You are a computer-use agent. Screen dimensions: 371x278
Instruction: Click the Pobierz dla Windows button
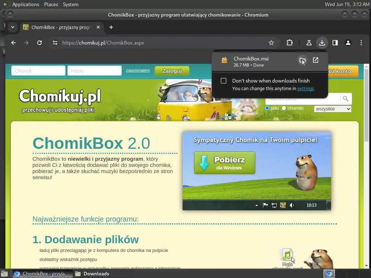click(x=225, y=163)
